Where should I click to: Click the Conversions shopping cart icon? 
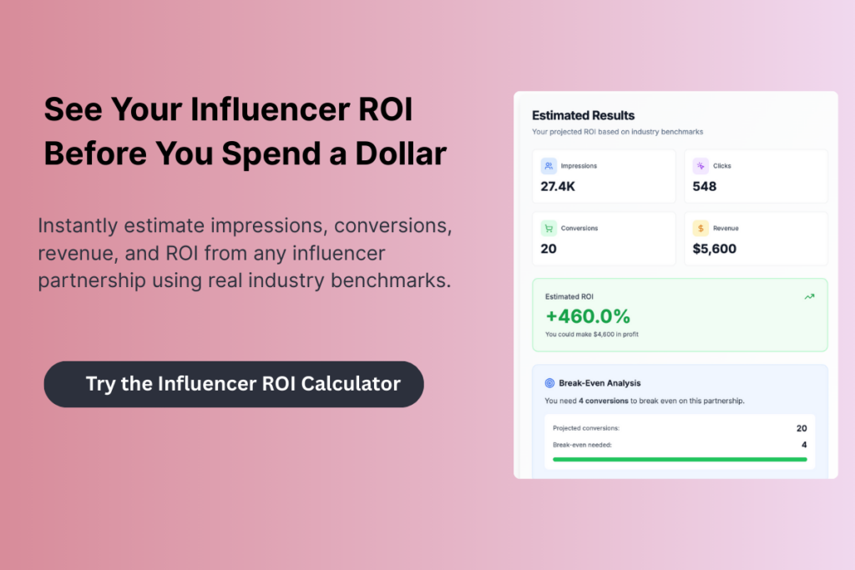pos(549,228)
